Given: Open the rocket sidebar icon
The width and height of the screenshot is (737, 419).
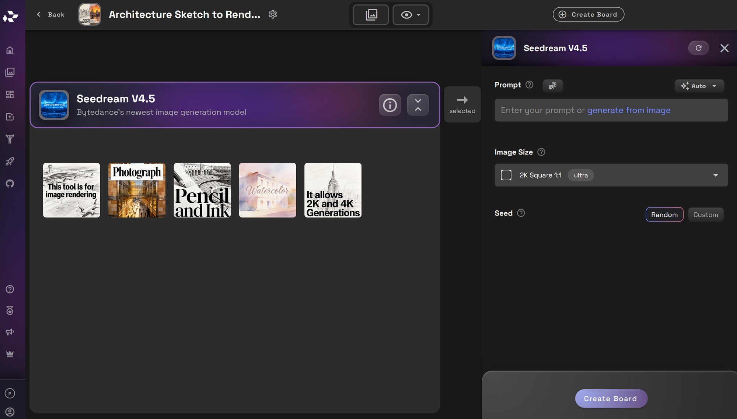Looking at the screenshot, I should point(10,161).
